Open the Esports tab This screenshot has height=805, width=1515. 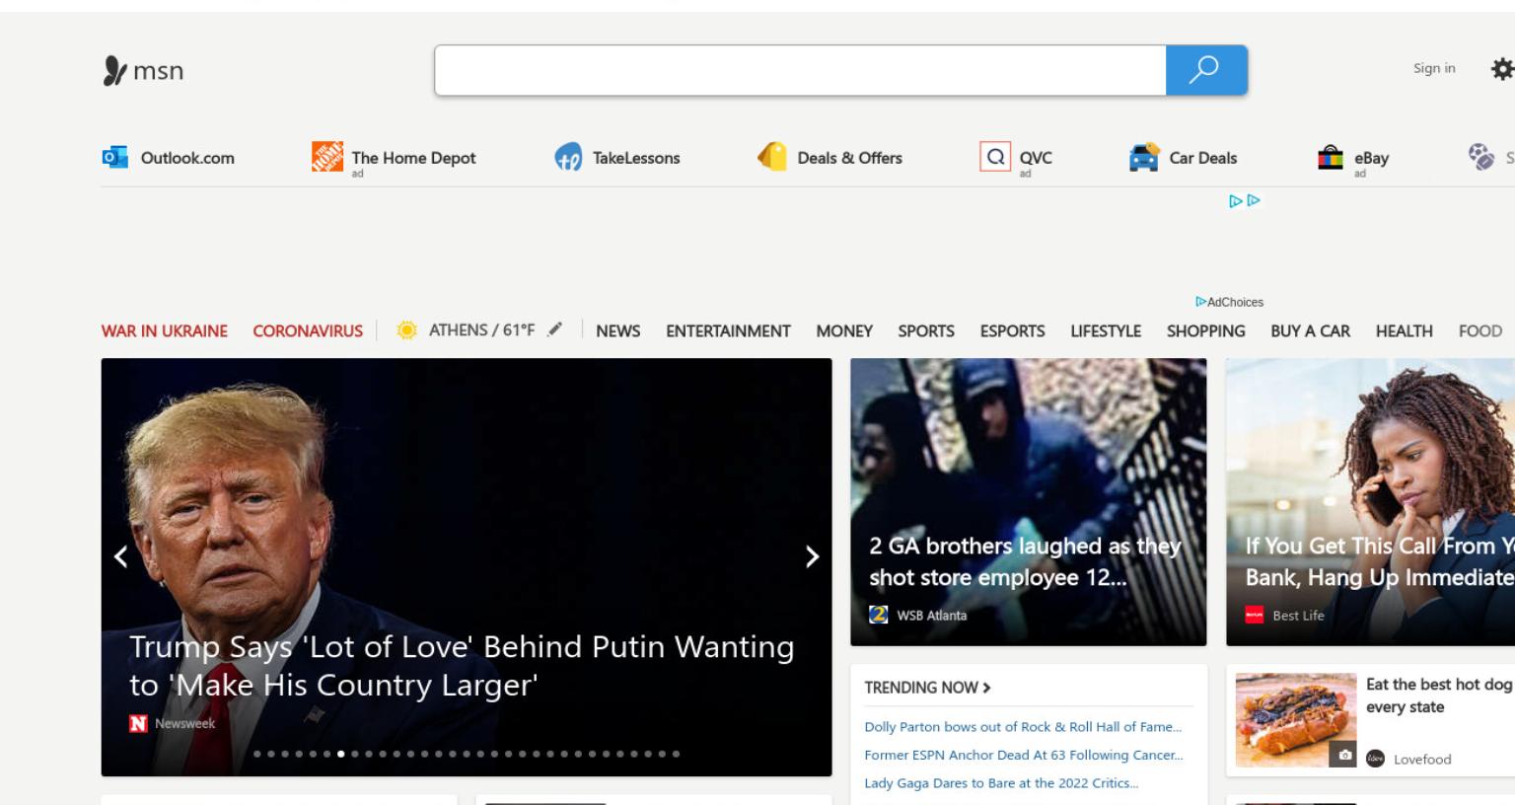click(x=1012, y=331)
